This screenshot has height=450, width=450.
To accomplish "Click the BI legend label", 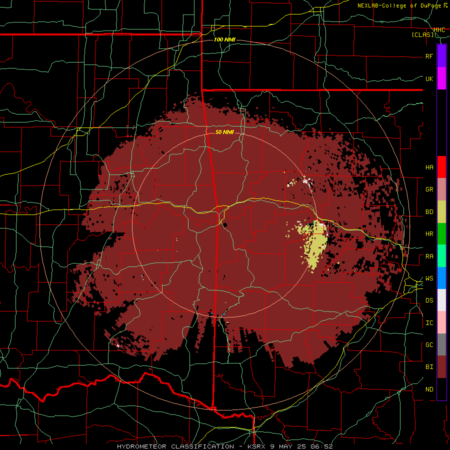I will coord(429,367).
